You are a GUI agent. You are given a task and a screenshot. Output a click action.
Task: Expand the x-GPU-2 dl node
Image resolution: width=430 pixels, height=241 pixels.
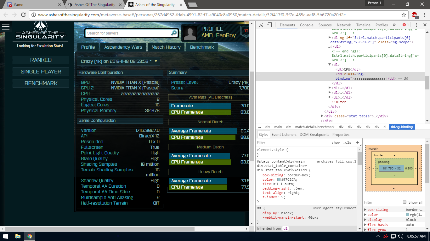tap(330, 37)
